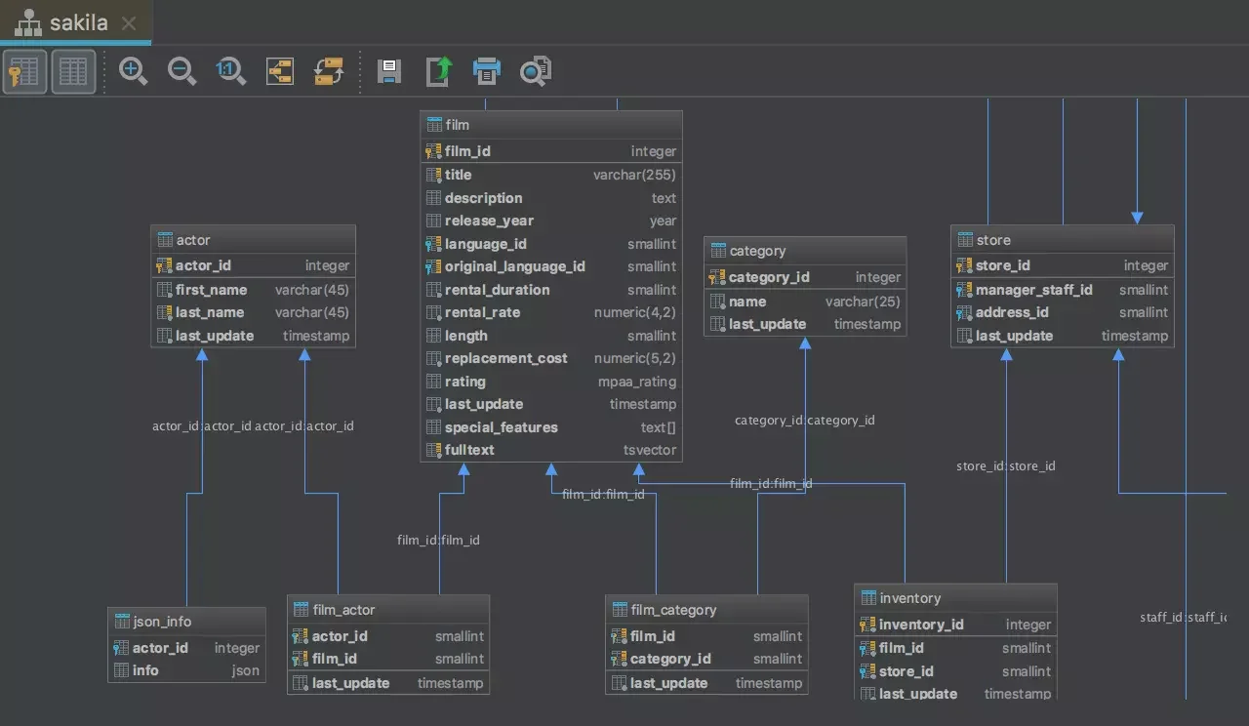This screenshot has height=726, width=1249.
Task: Open print options with the printer icon
Action: point(486,71)
